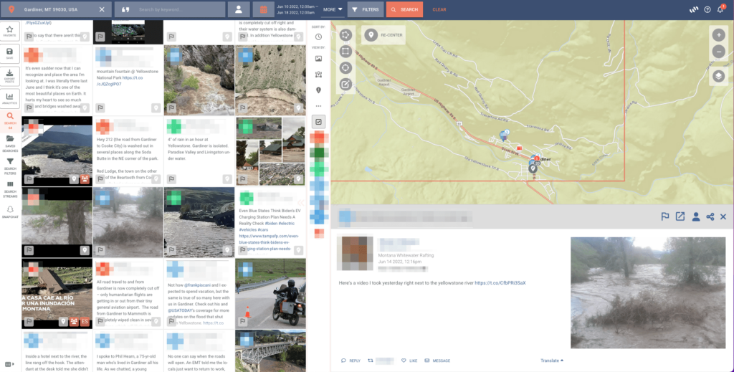
Task: Flag the 4" of rain post
Action: tap(171, 178)
